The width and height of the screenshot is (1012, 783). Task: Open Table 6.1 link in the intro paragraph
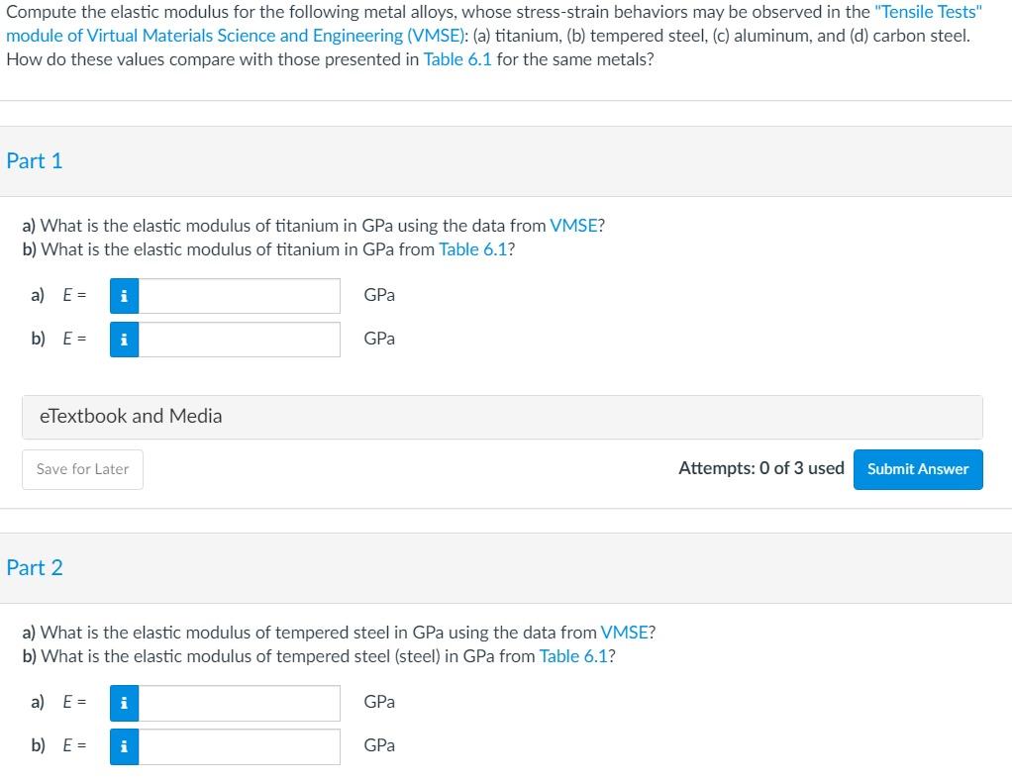(x=457, y=58)
